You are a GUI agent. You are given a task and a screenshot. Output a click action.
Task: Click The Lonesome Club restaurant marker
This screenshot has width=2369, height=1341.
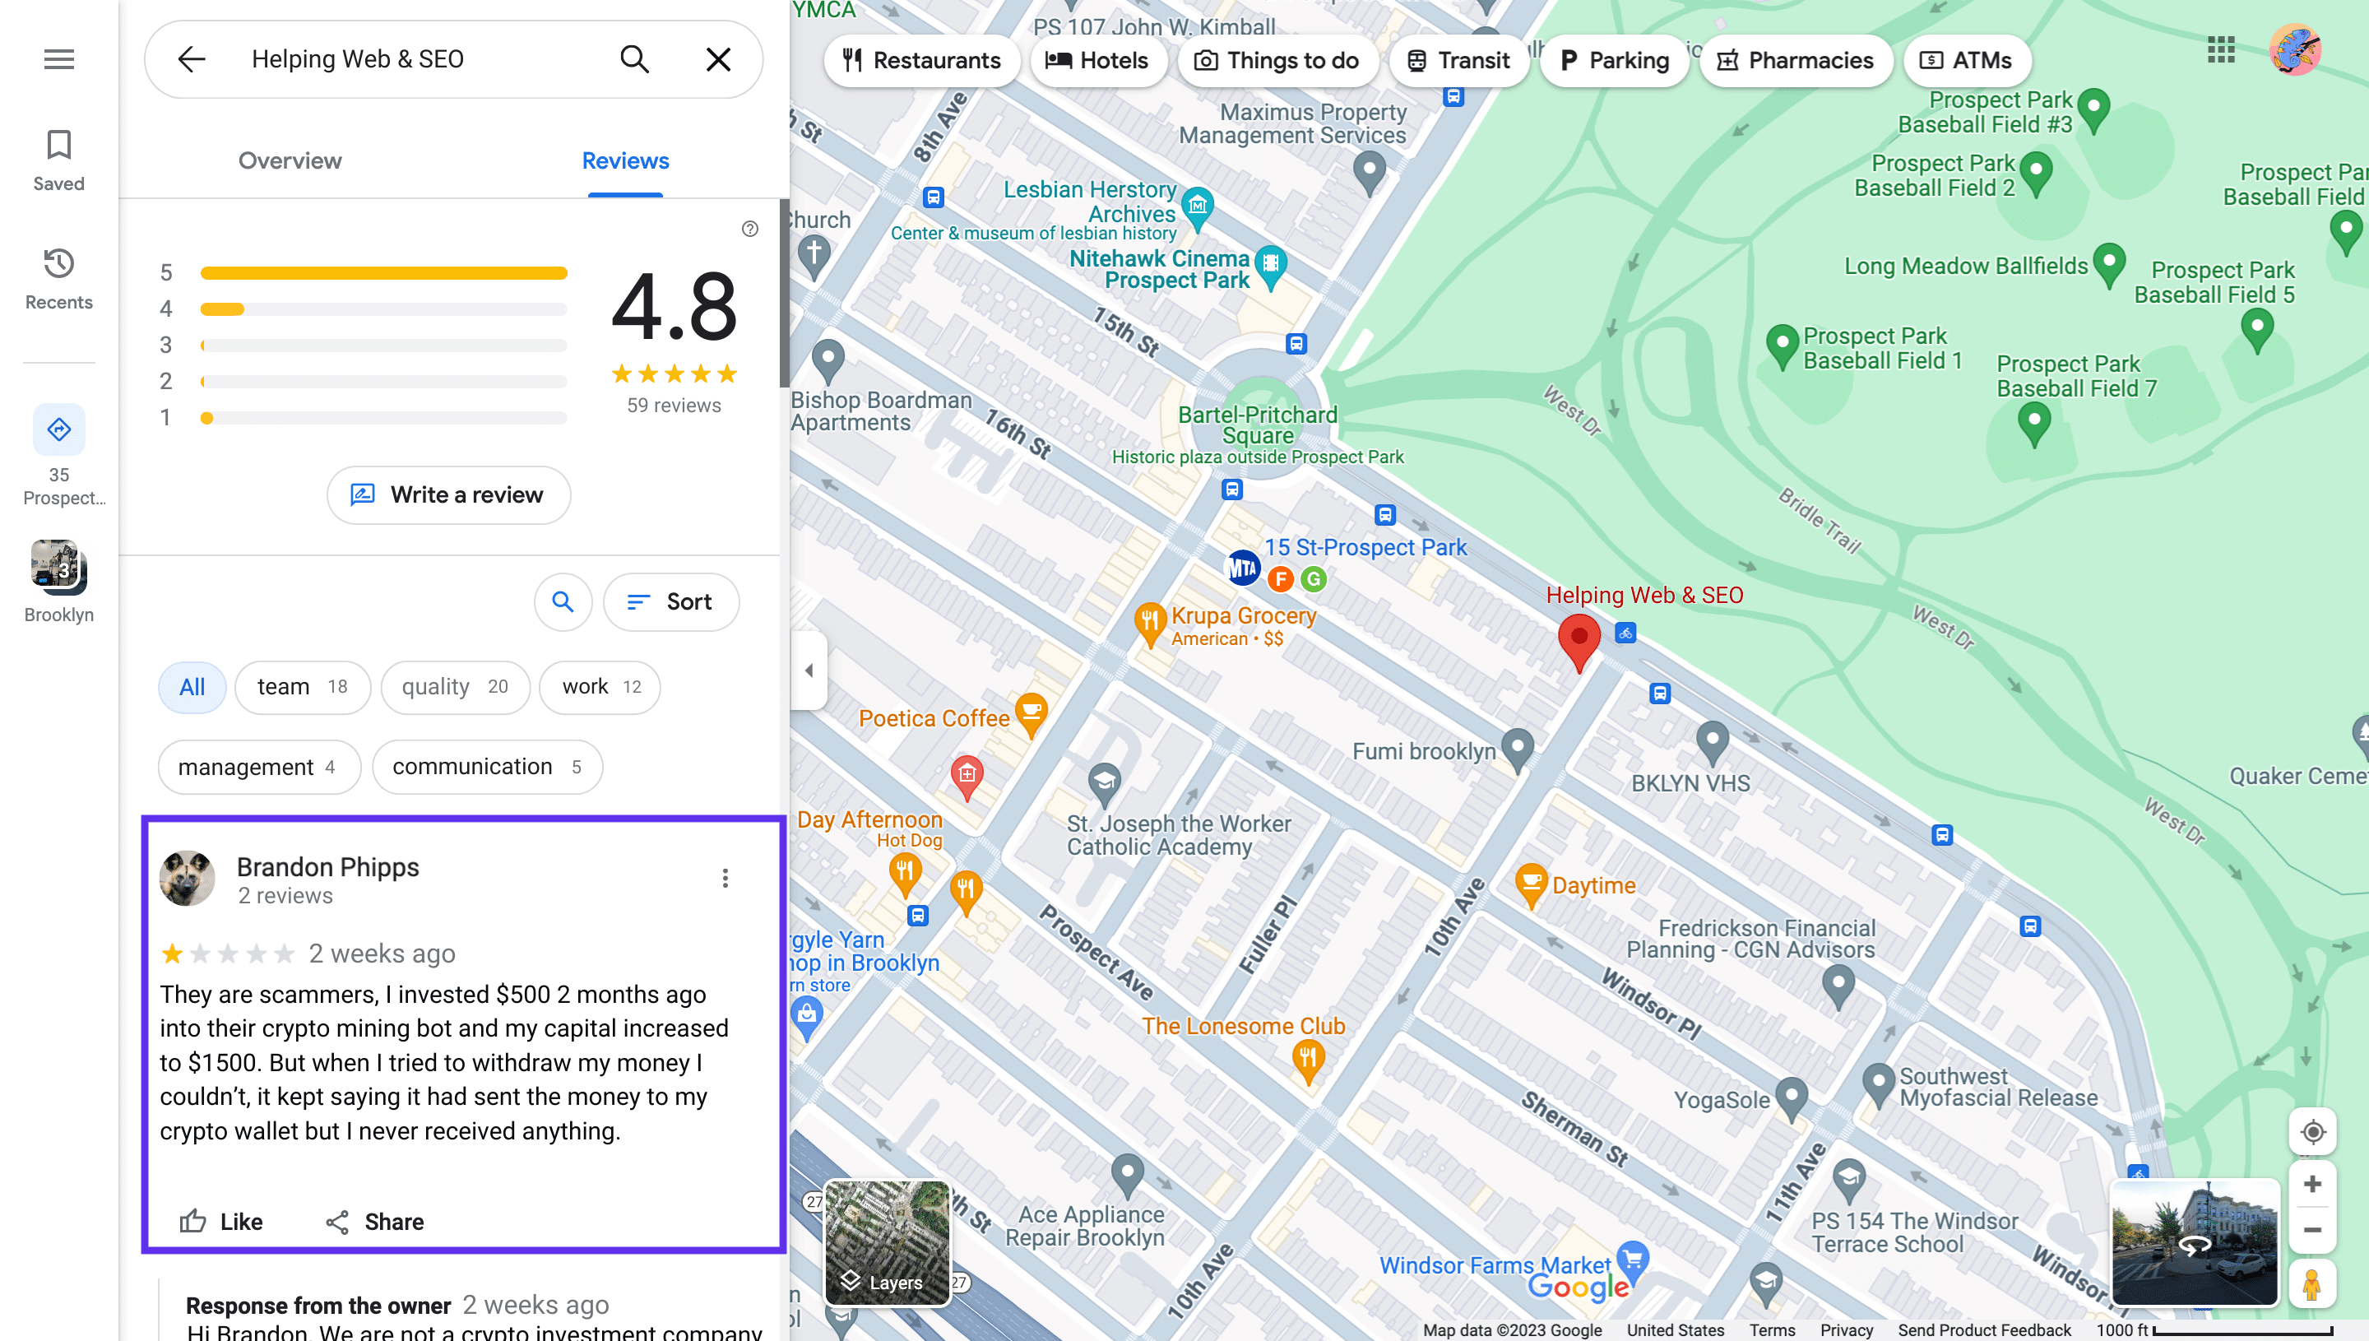[1307, 1062]
